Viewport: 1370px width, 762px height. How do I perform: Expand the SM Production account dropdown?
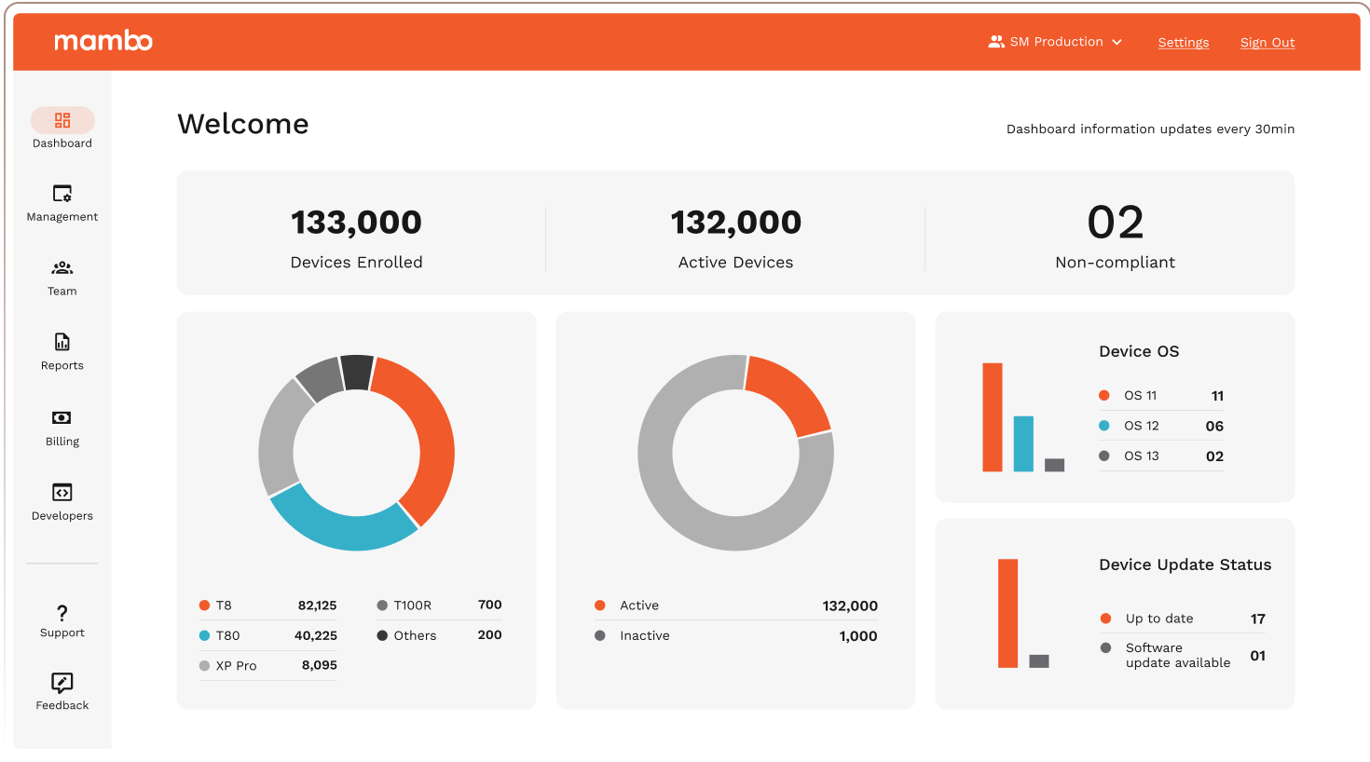tap(1055, 42)
